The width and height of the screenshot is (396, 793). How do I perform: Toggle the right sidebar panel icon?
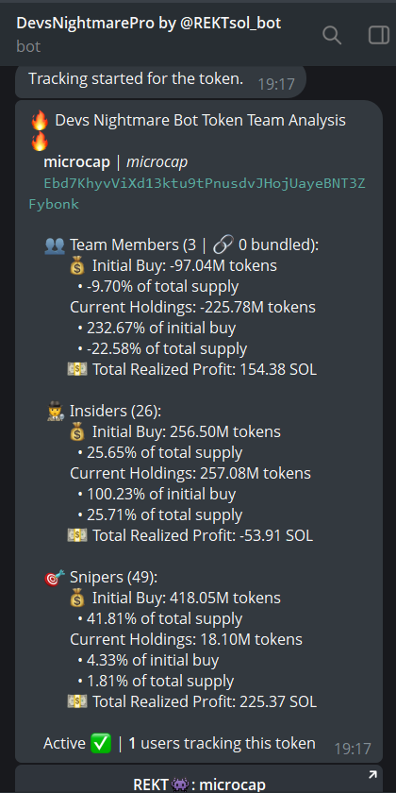pyautogui.click(x=378, y=36)
